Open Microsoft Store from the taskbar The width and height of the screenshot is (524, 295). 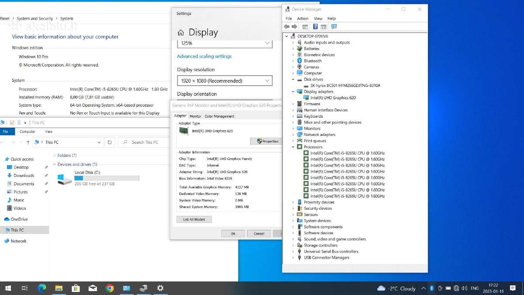pos(76,288)
